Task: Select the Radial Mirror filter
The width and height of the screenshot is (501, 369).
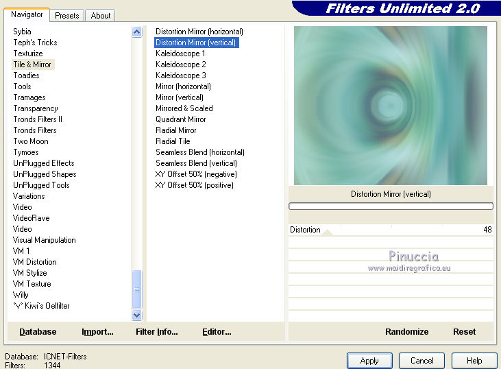Action: 175,130
